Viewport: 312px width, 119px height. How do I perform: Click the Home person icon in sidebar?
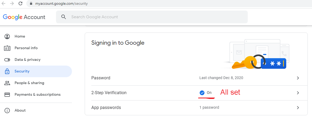[7, 36]
